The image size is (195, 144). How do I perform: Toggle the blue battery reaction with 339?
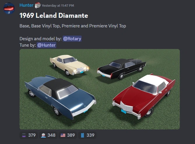click(87, 135)
